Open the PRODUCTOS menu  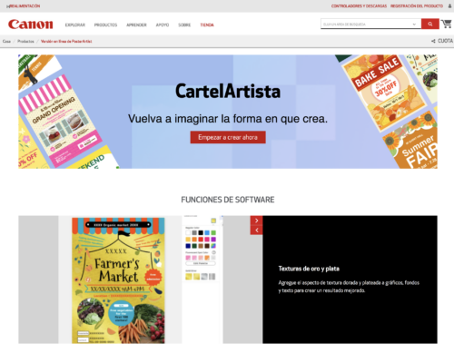pyautogui.click(x=105, y=25)
